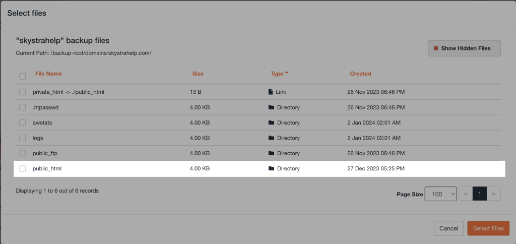Click the Link file icon for private_html
516x244 pixels.
point(271,92)
